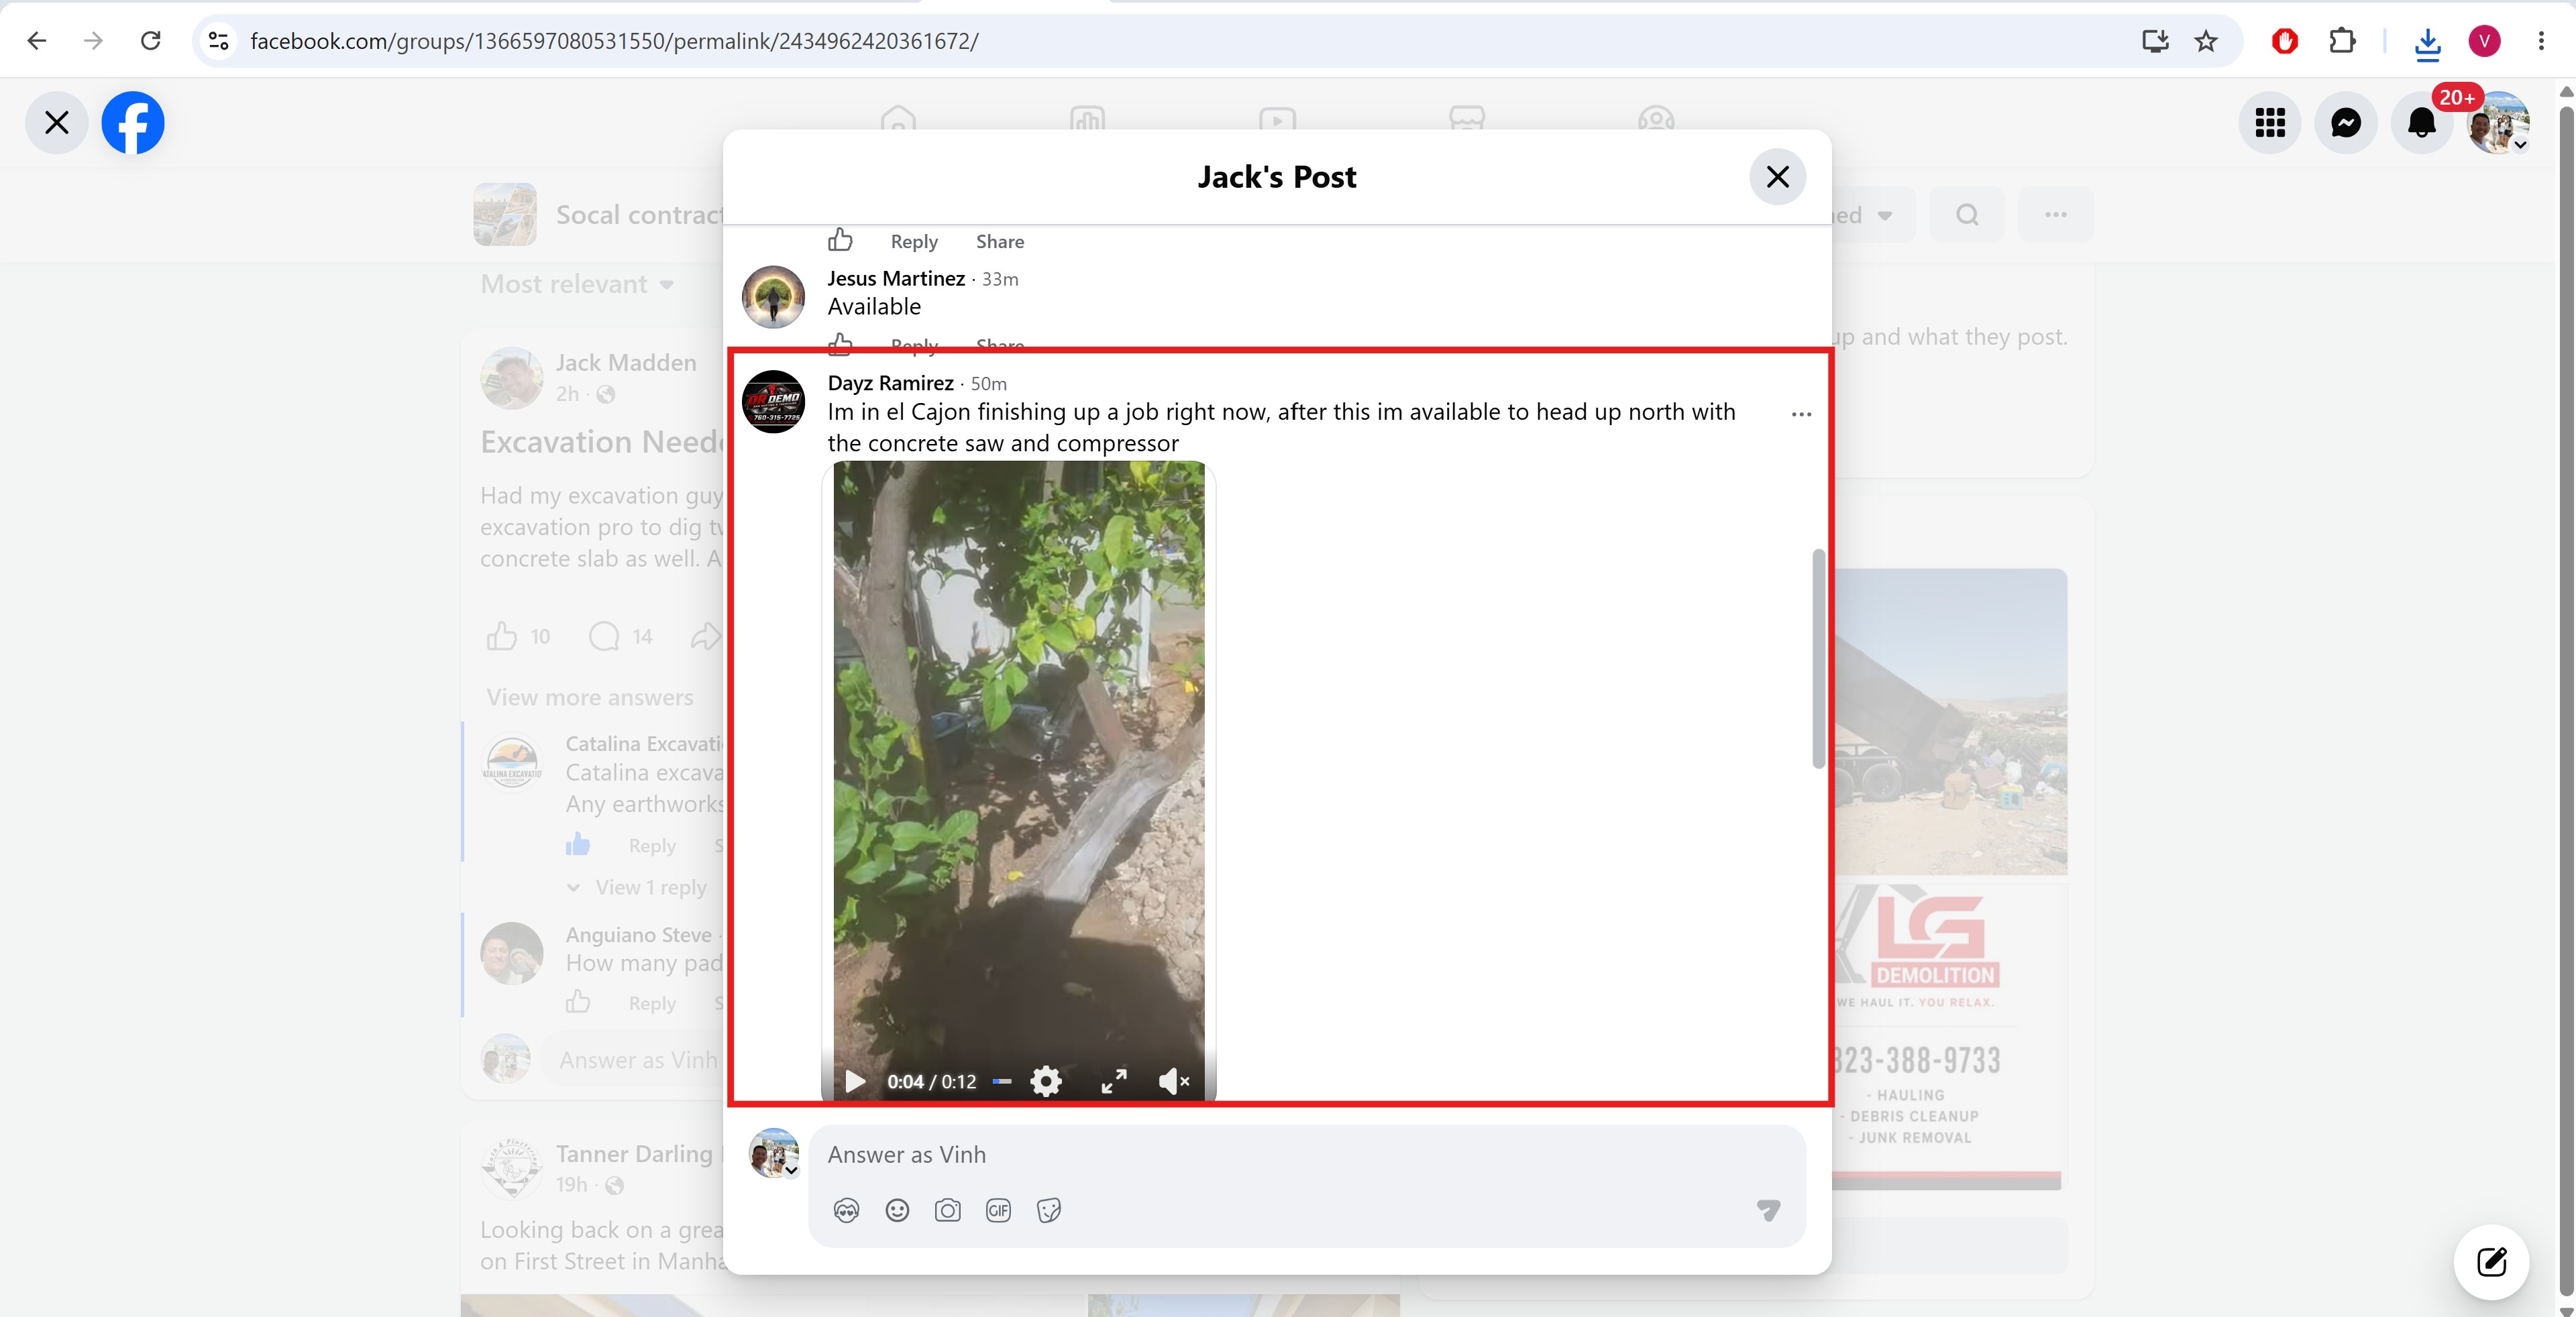Open Jack Madden's profile in background
This screenshot has width=2576, height=1317.
(x=626, y=363)
